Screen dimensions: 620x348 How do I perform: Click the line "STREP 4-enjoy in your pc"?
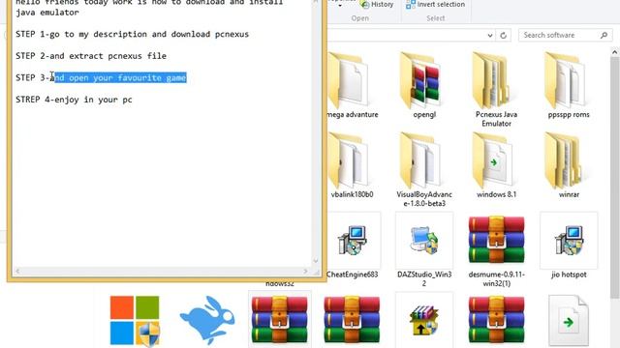tap(74, 100)
